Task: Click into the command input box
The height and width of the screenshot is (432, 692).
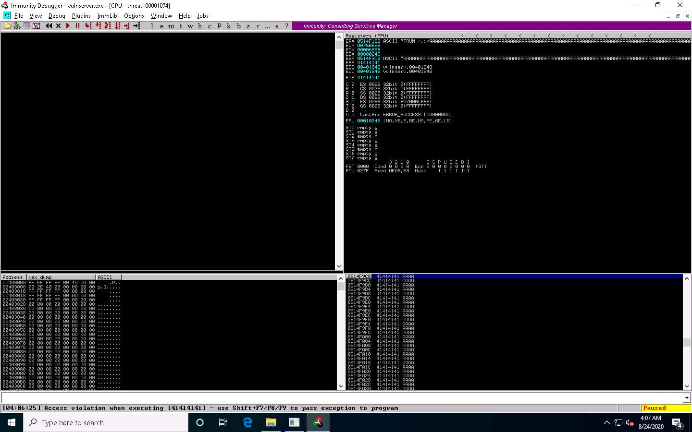Action: pyautogui.click(x=342, y=398)
